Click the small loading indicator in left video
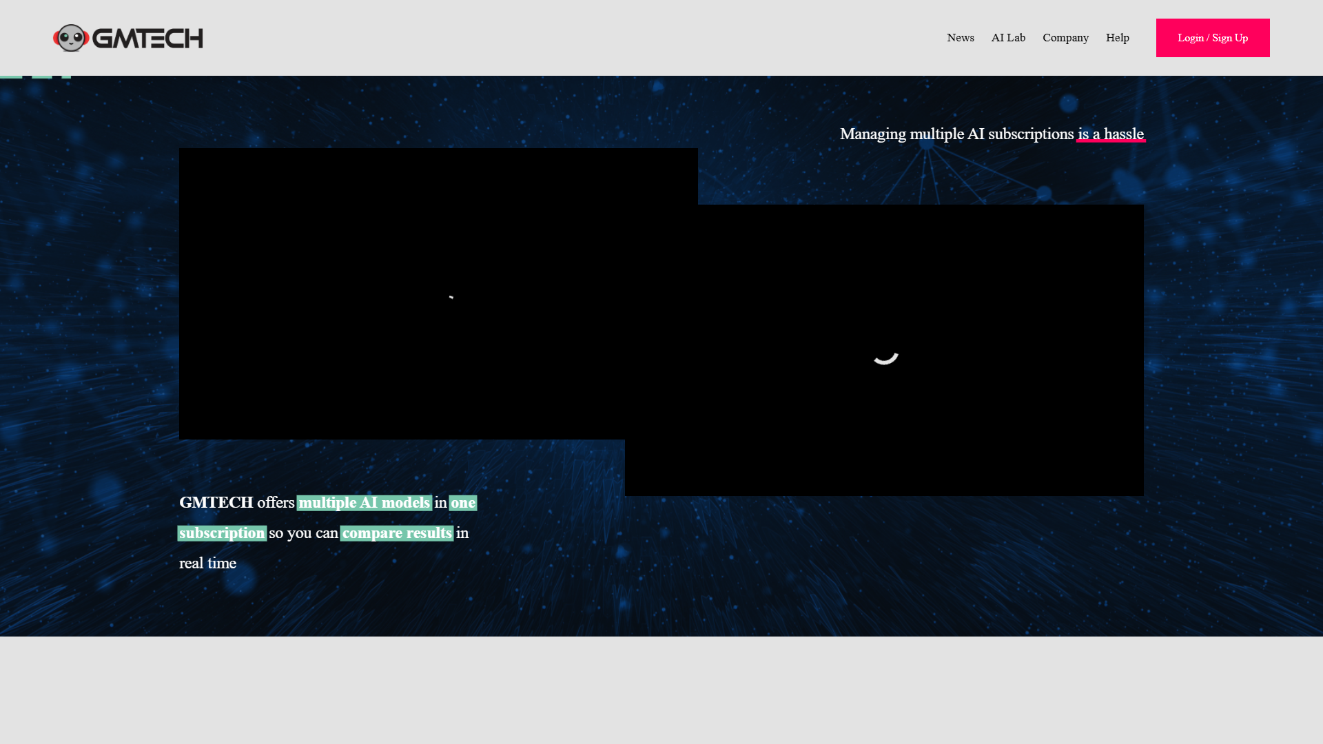The image size is (1323, 744). 451,297
